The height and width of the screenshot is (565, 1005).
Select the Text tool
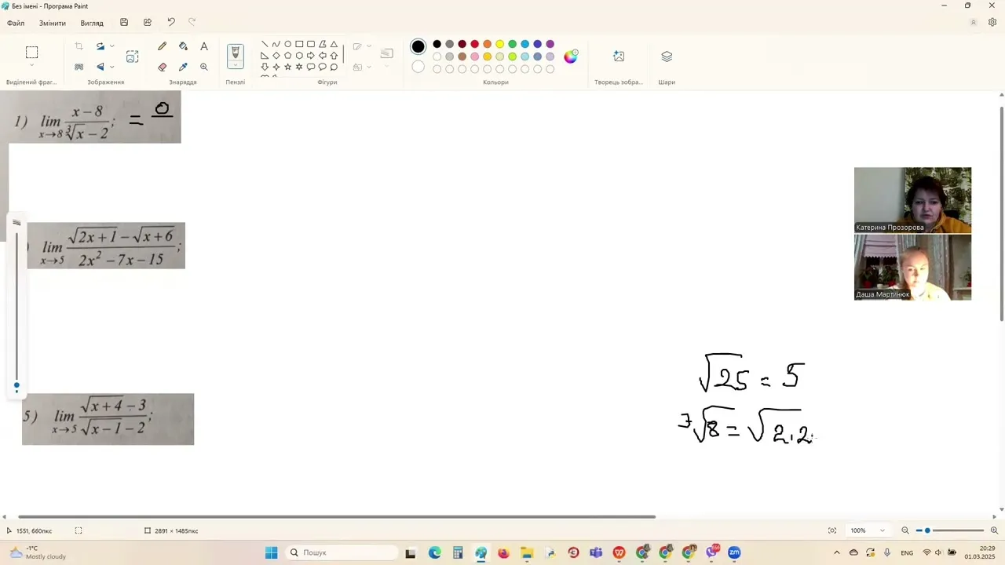[204, 47]
